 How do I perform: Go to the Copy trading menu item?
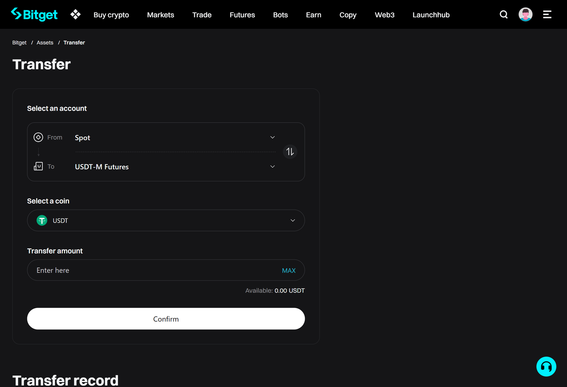click(348, 15)
